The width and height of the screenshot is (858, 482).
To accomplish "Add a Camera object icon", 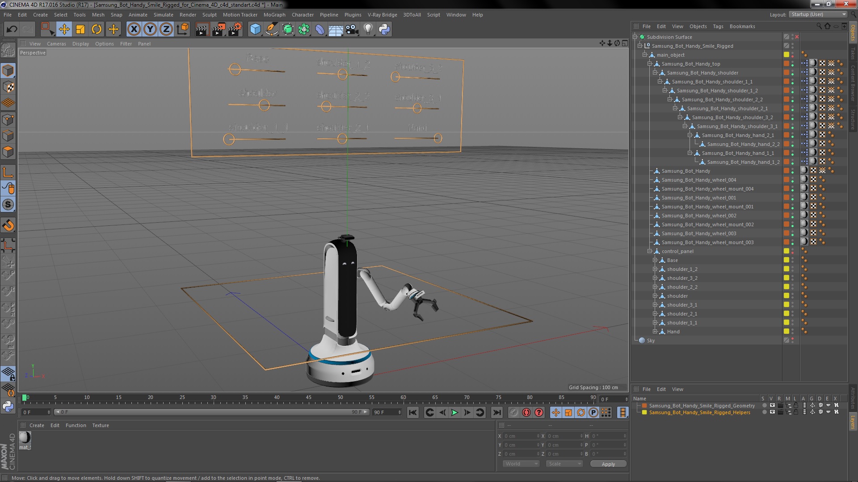I will pyautogui.click(x=352, y=29).
